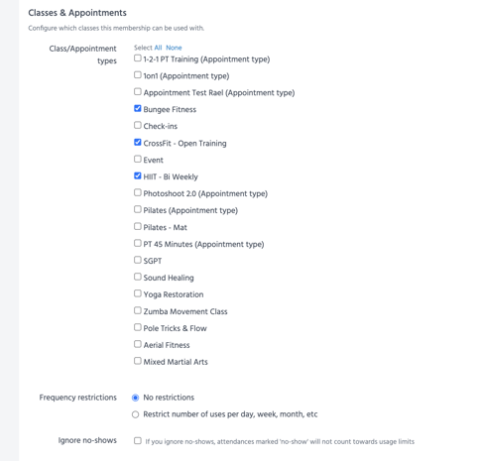Tick Appointment Test Rael checkbox

click(x=138, y=91)
